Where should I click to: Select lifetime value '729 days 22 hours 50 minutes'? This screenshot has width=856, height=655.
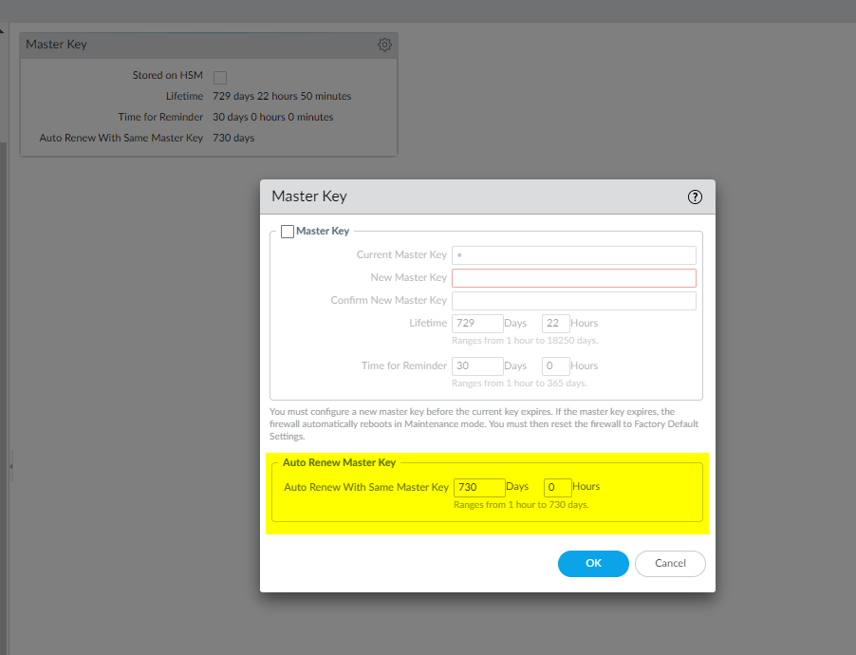282,96
